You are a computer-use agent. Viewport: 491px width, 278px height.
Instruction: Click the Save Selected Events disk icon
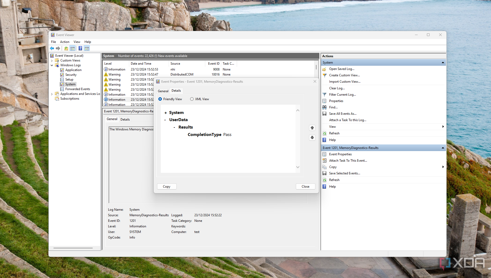tap(324, 173)
